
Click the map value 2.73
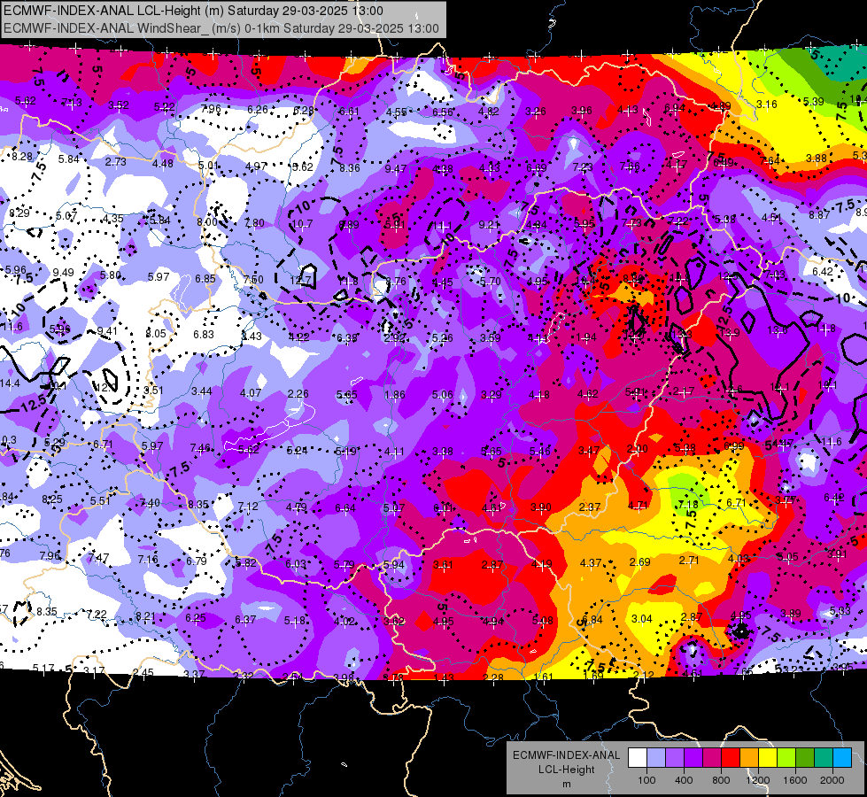pyautogui.click(x=115, y=161)
